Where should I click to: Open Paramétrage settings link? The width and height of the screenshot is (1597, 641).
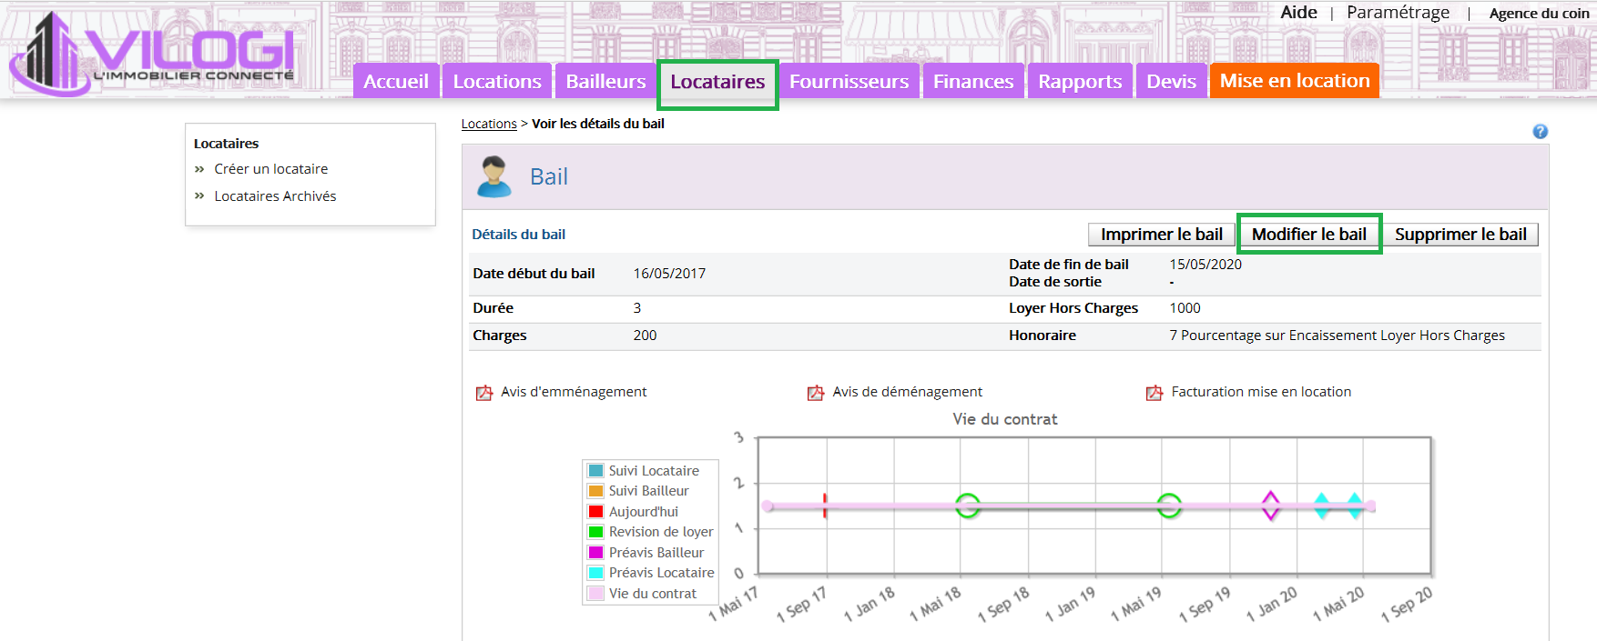tap(1398, 13)
